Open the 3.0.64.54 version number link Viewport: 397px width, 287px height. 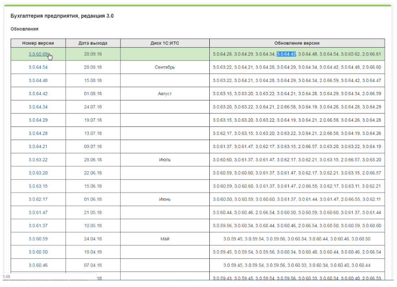[x=38, y=67]
